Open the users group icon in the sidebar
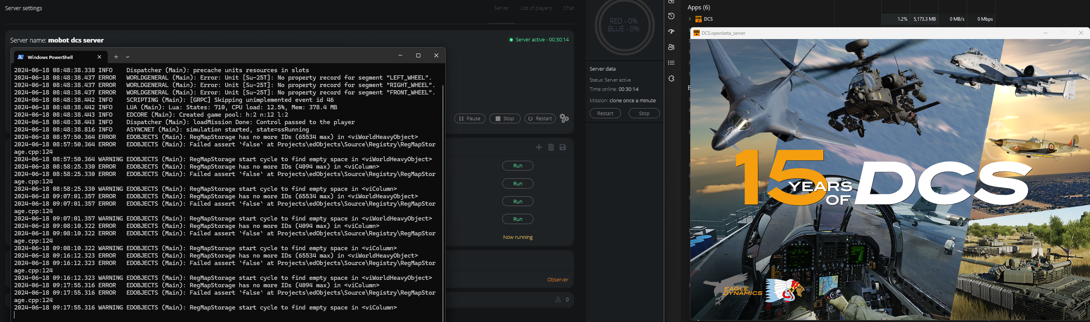 672,47
